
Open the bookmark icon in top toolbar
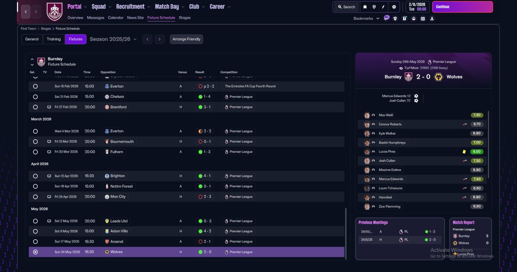coord(365,7)
